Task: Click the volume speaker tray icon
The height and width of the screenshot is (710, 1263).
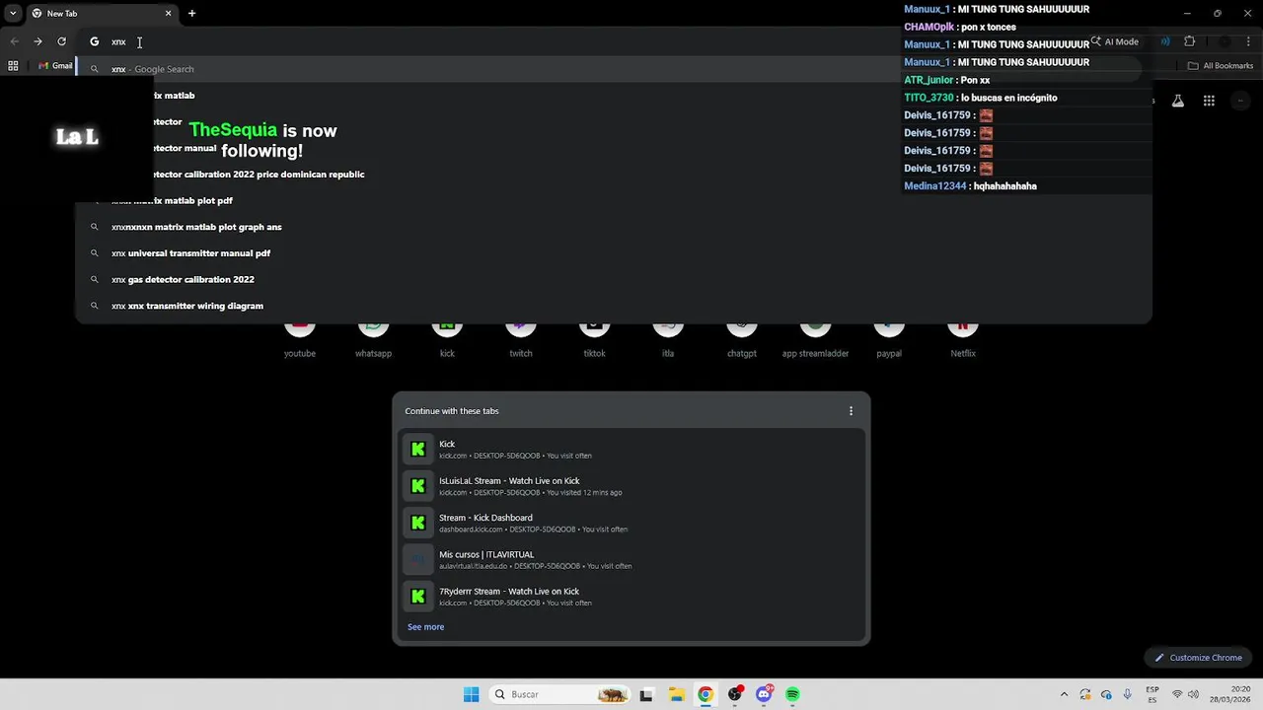Action: pos(1193,694)
